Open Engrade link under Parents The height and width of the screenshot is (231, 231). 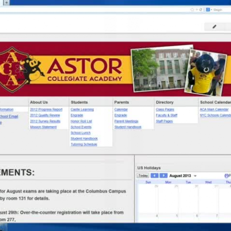[121, 115]
